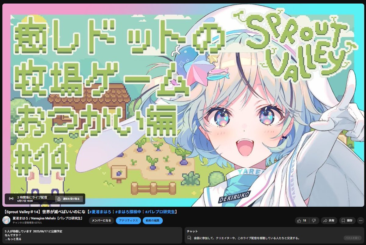Click the Sprout Valley video thumbnail player
The image size is (366, 245).
183,105
